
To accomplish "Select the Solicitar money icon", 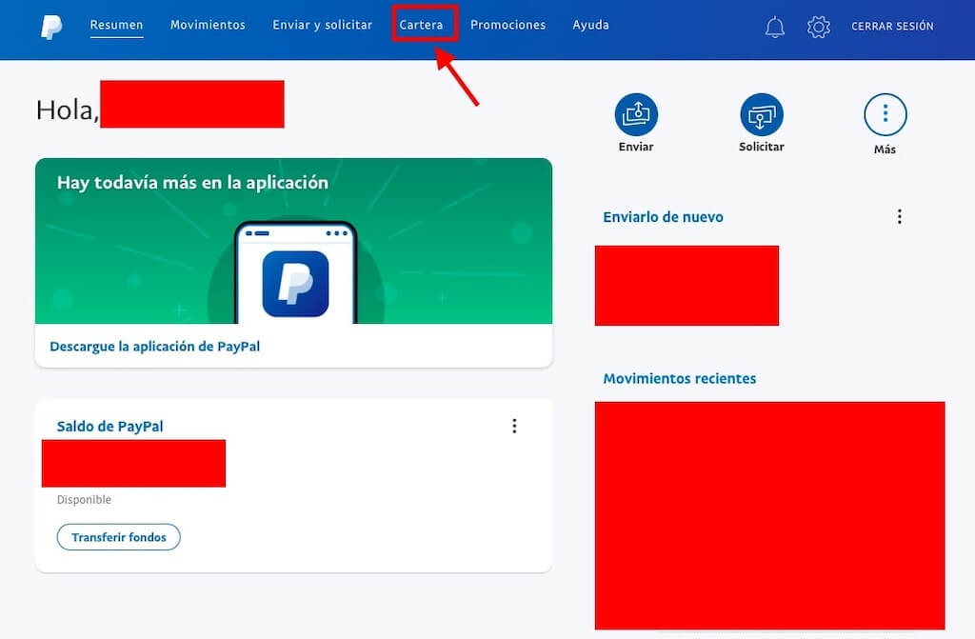I will (x=761, y=114).
